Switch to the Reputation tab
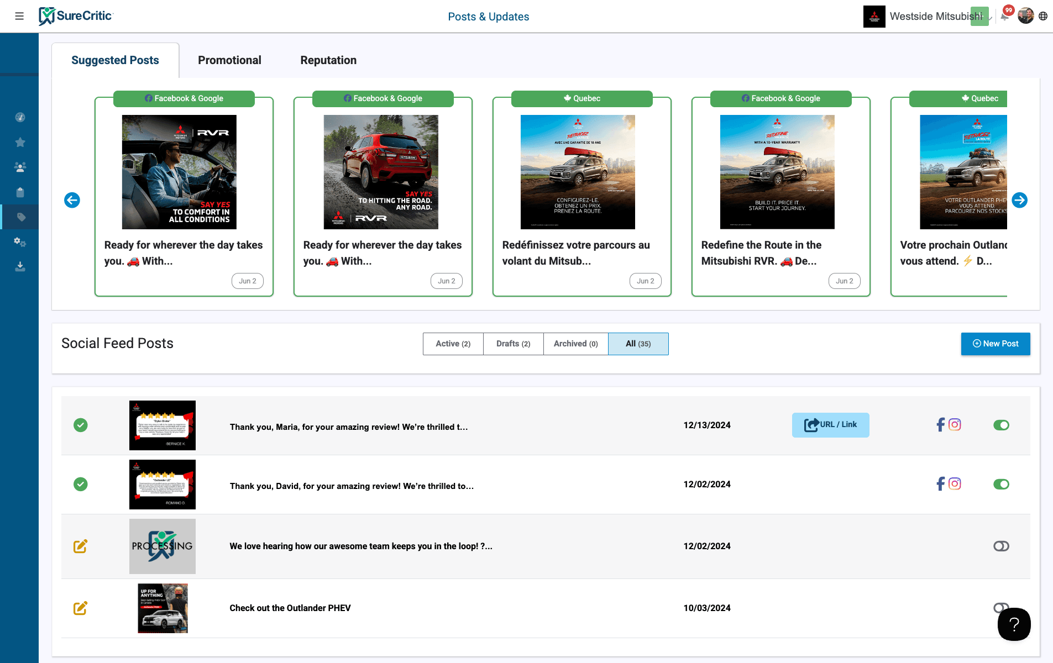The image size is (1053, 663). tap(328, 60)
